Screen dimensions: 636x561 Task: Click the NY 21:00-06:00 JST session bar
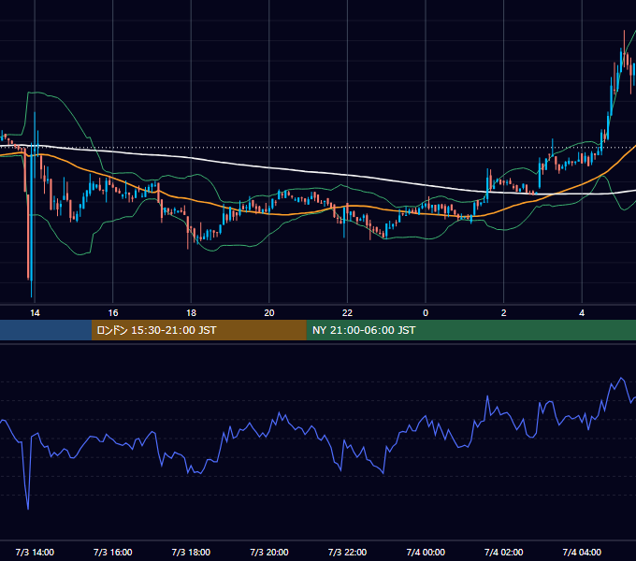tap(470, 330)
